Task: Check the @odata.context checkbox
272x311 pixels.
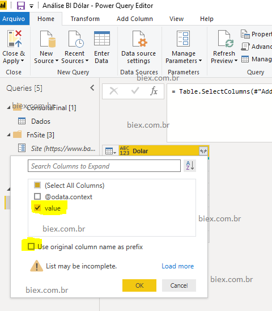Action: click(37, 196)
